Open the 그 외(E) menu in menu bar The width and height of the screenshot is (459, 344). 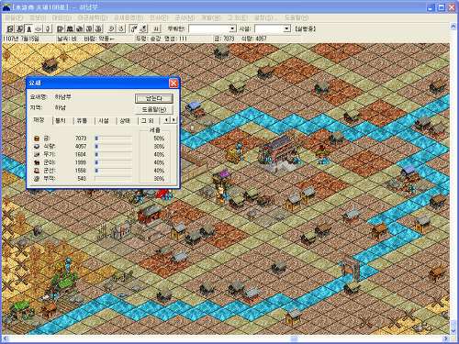pos(238,17)
